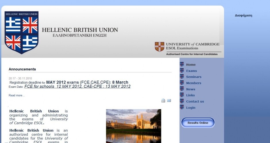Viewport: 270px width, 143px height.
Task: Click the shield icon beside Links
Action: point(182,95)
